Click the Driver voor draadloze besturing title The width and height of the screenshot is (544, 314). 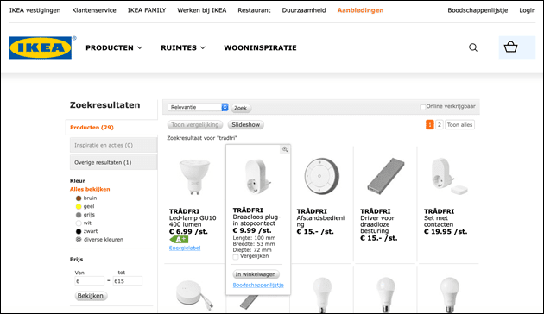(x=377, y=221)
